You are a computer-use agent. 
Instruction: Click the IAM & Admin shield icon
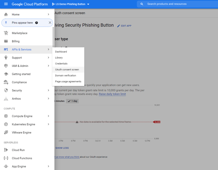click(x=6, y=66)
